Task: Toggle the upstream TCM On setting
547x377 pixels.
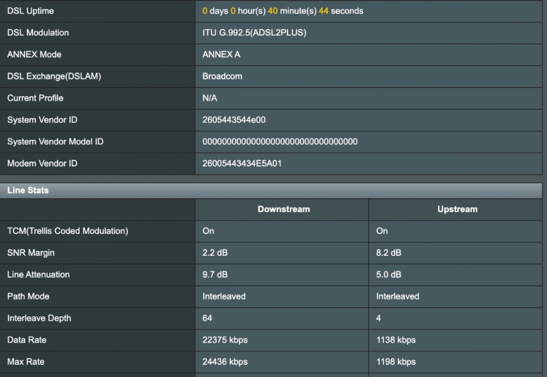Action: click(x=382, y=231)
